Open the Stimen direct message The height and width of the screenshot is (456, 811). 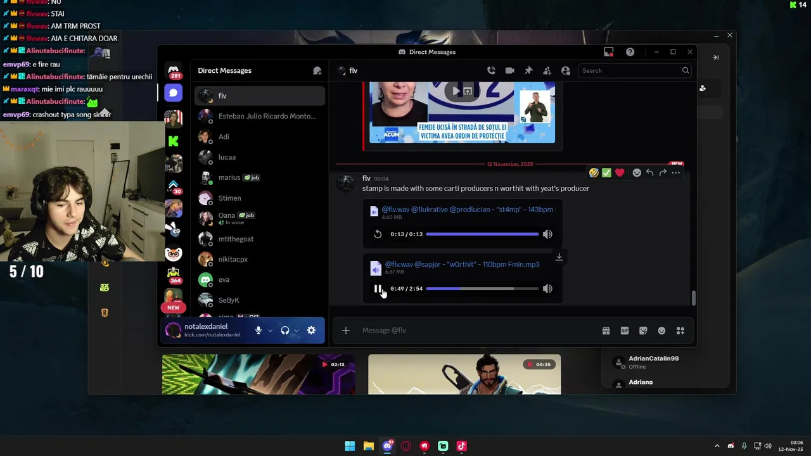pos(260,198)
